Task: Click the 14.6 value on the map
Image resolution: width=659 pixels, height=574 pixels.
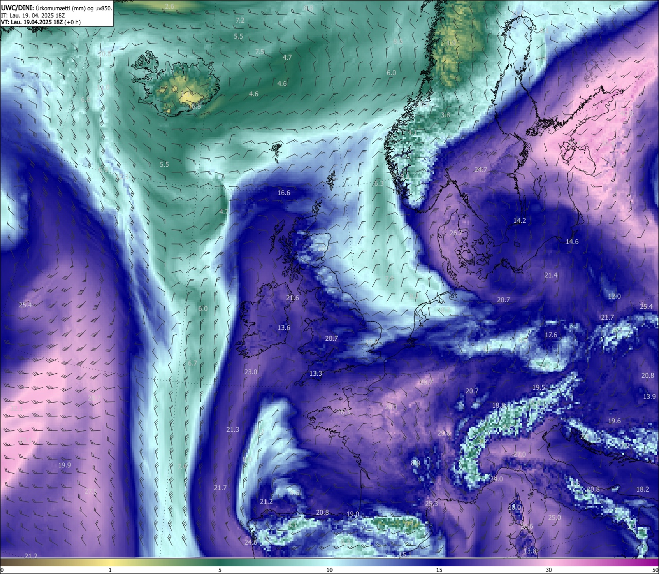Action: (x=572, y=241)
